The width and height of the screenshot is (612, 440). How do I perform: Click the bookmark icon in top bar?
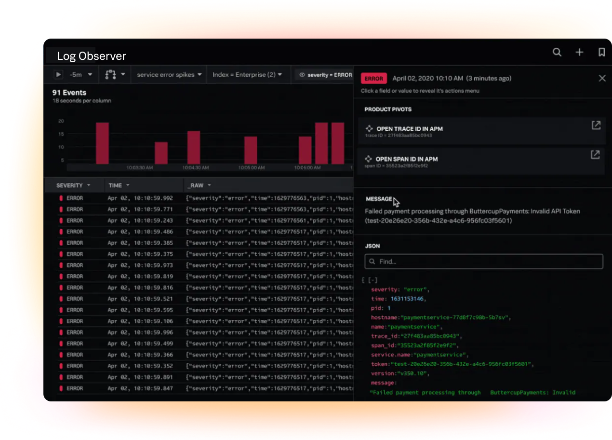tap(601, 52)
